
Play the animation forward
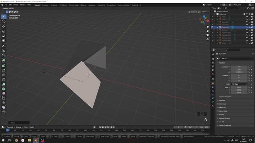[108, 127]
